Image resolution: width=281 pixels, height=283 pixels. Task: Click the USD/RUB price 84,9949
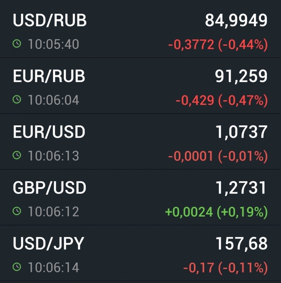click(x=236, y=21)
